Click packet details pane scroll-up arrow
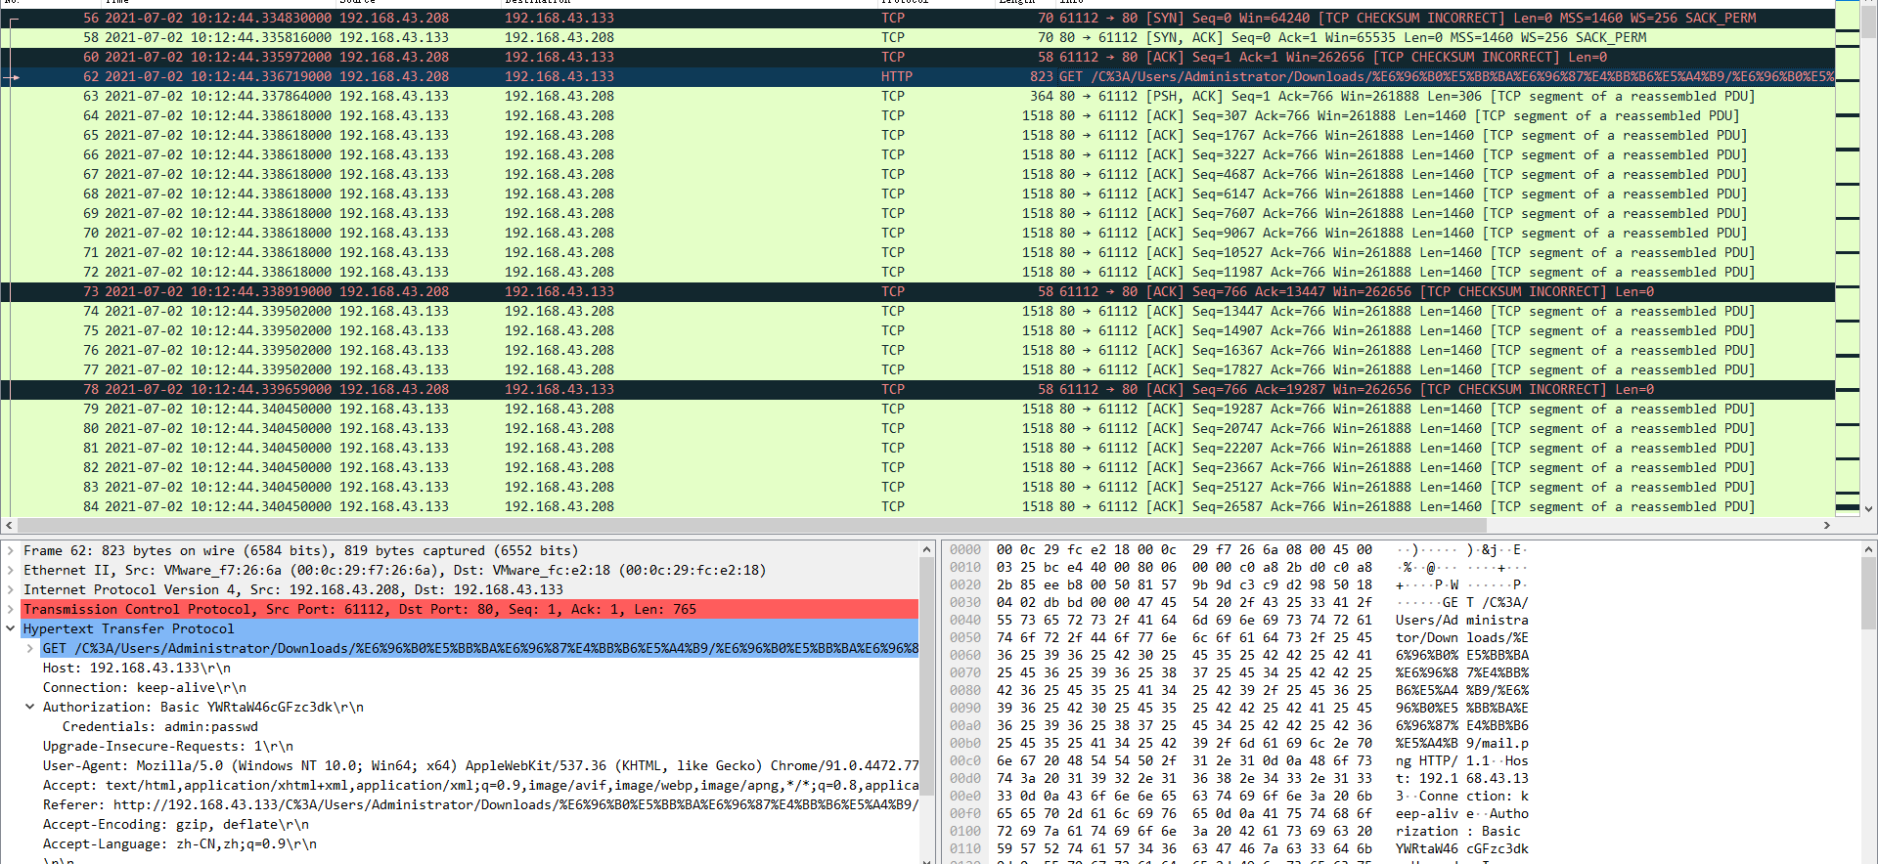This screenshot has height=864, width=1878. click(x=926, y=550)
